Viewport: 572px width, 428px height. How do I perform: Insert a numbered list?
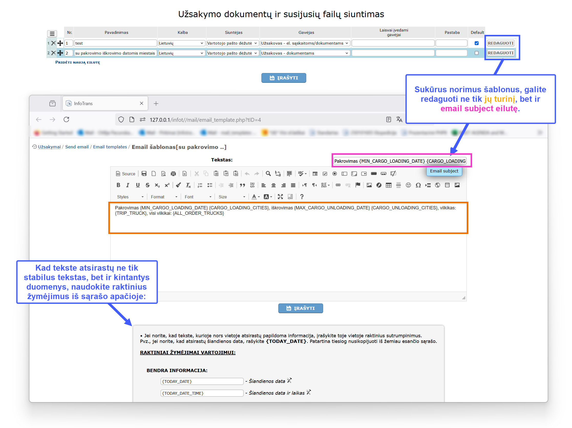pos(200,185)
